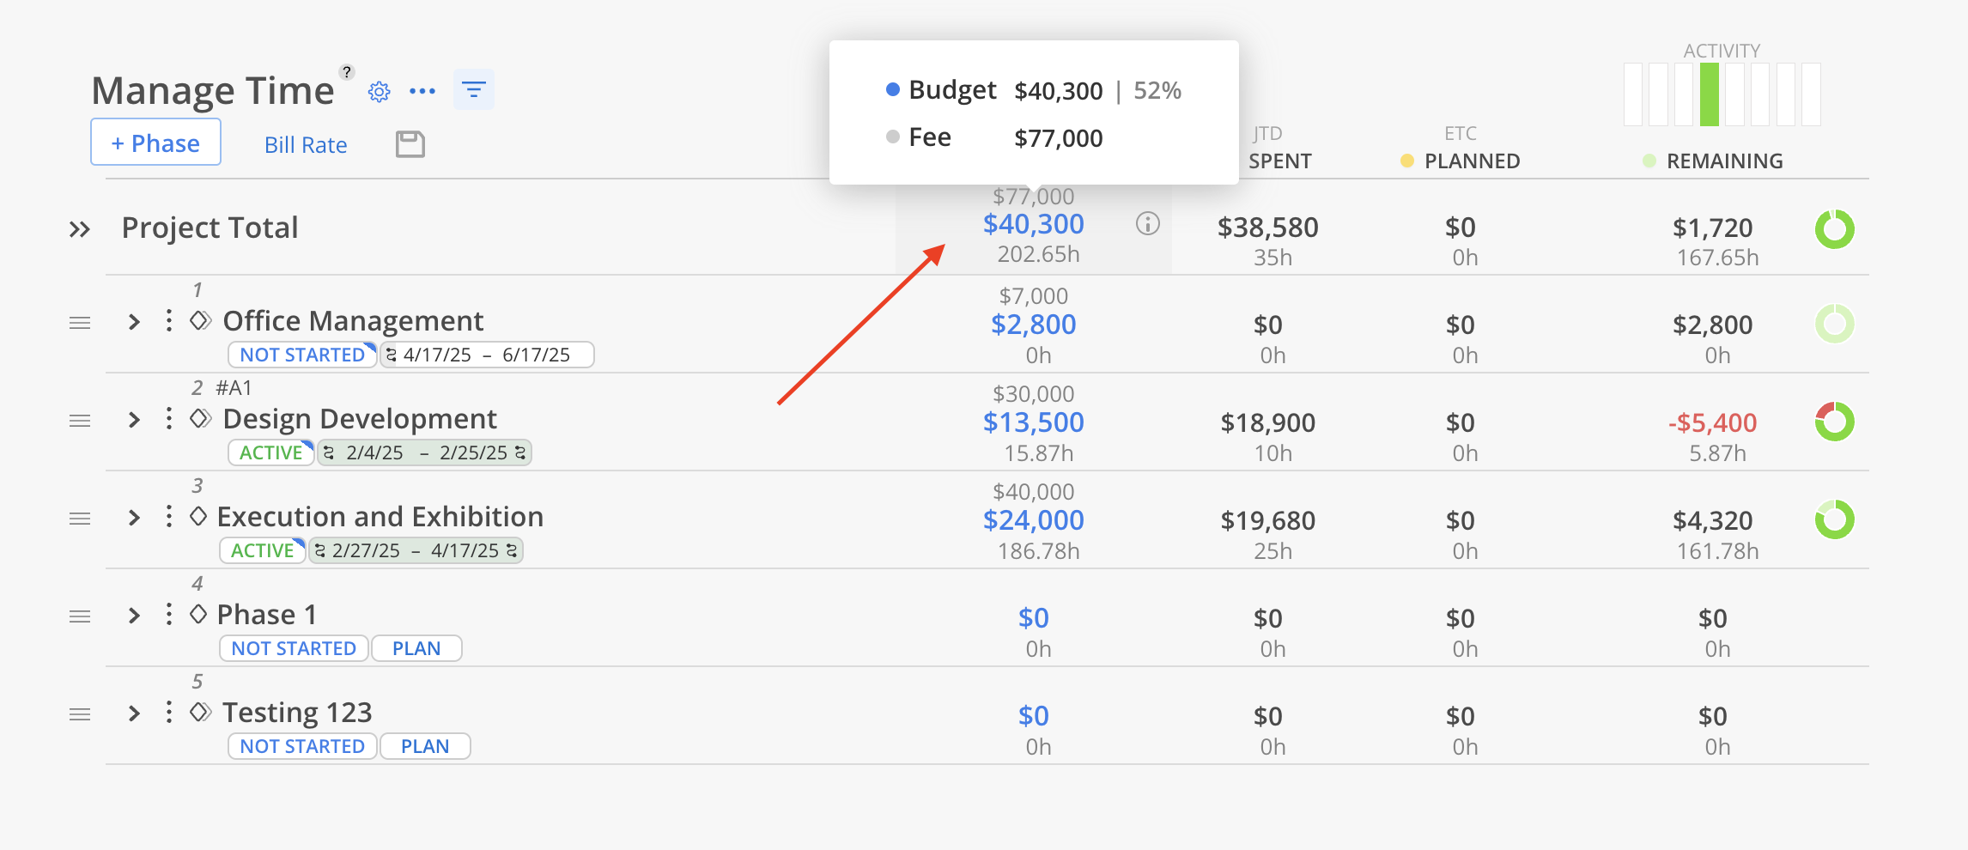This screenshot has height=850, width=1968.
Task: Click the save disk icon
Action: 410,144
